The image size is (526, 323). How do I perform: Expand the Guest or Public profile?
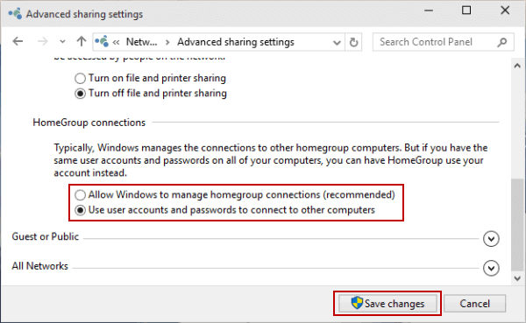pos(491,239)
